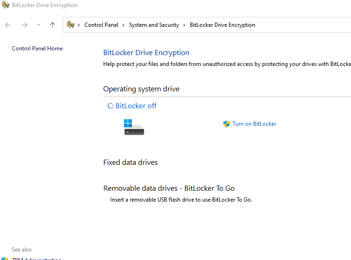Open Control Panel Home link
Viewport: 351px width, 260px height.
click(37, 49)
